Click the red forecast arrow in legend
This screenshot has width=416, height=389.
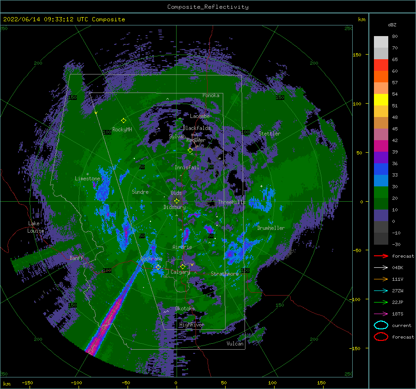tap(381, 256)
